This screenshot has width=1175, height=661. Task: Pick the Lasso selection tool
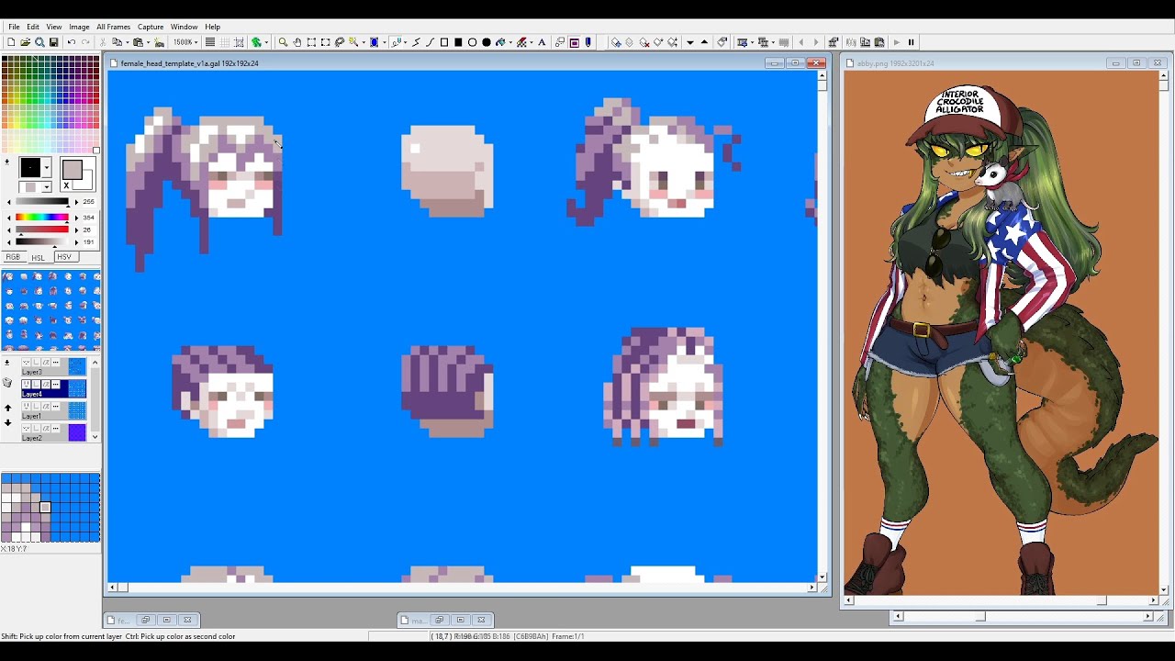pos(340,42)
